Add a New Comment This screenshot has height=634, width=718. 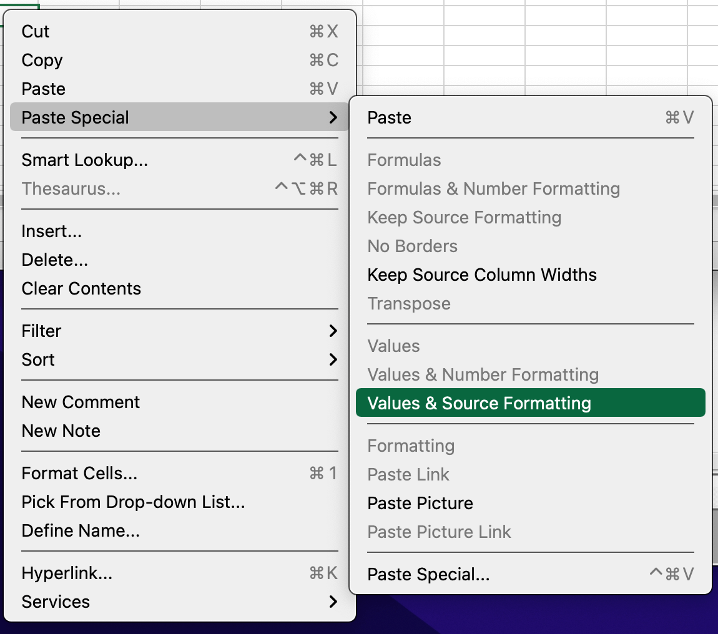coord(81,402)
